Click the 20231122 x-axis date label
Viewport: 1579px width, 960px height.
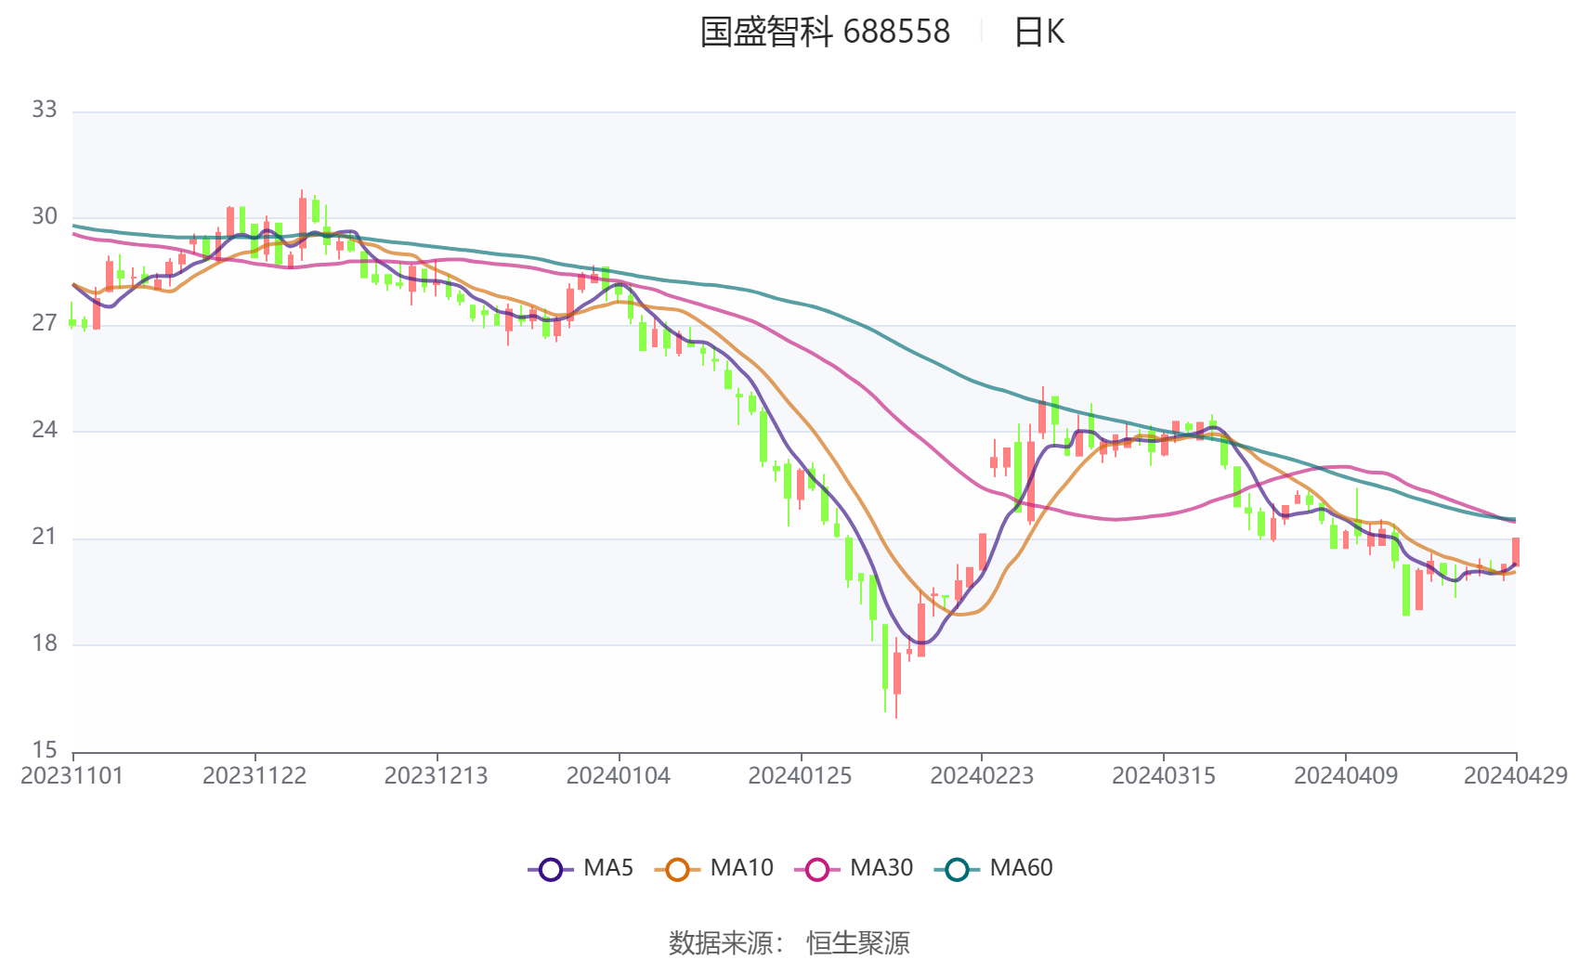tap(254, 776)
